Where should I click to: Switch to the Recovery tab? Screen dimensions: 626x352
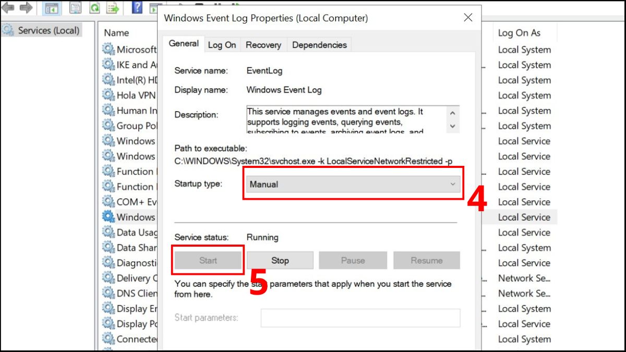263,45
